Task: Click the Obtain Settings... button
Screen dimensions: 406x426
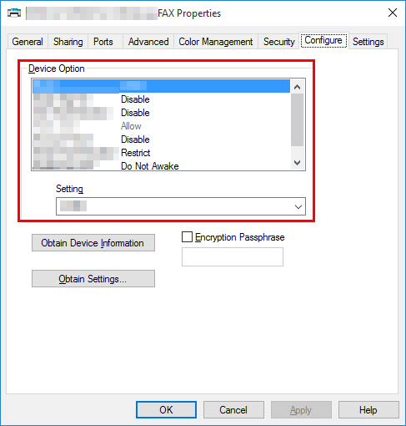Action: click(x=93, y=279)
